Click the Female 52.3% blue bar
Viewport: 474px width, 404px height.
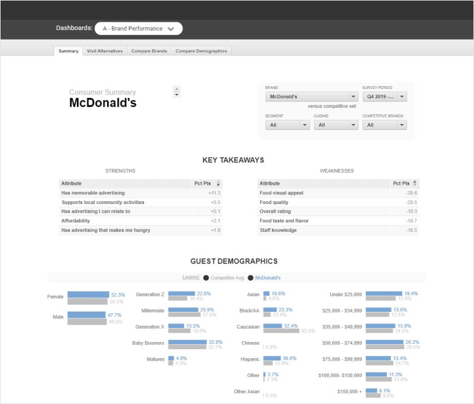tap(89, 294)
